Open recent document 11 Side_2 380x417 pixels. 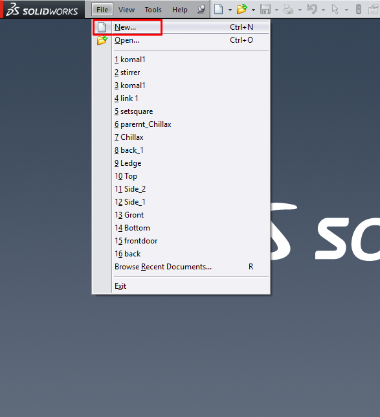[x=181, y=189]
